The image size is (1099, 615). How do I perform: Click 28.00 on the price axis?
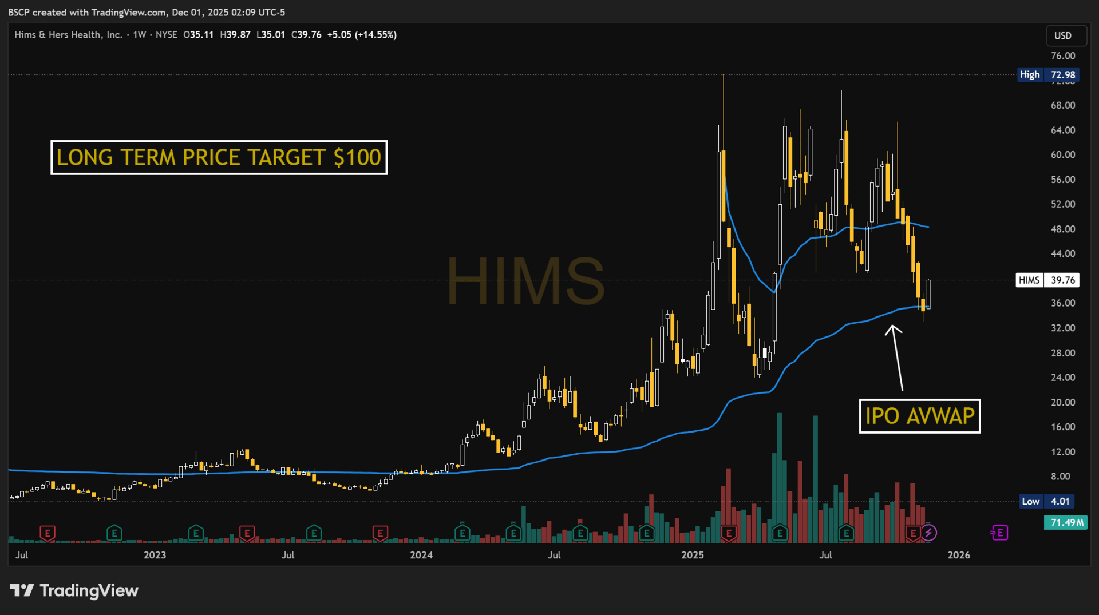tap(1063, 353)
